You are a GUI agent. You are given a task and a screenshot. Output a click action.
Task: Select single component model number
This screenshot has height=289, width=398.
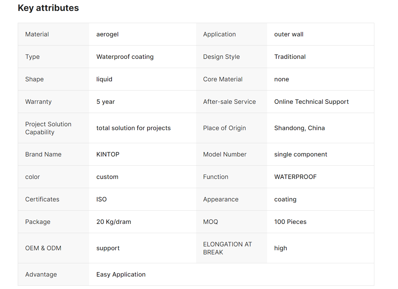point(300,154)
